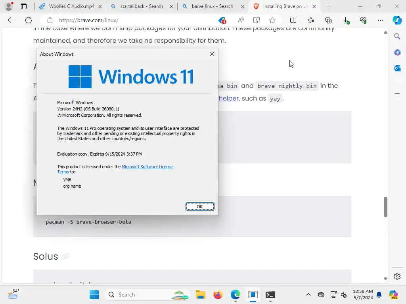Launch Firefox from taskbar
406x304 pixels.
pyautogui.click(x=218, y=294)
